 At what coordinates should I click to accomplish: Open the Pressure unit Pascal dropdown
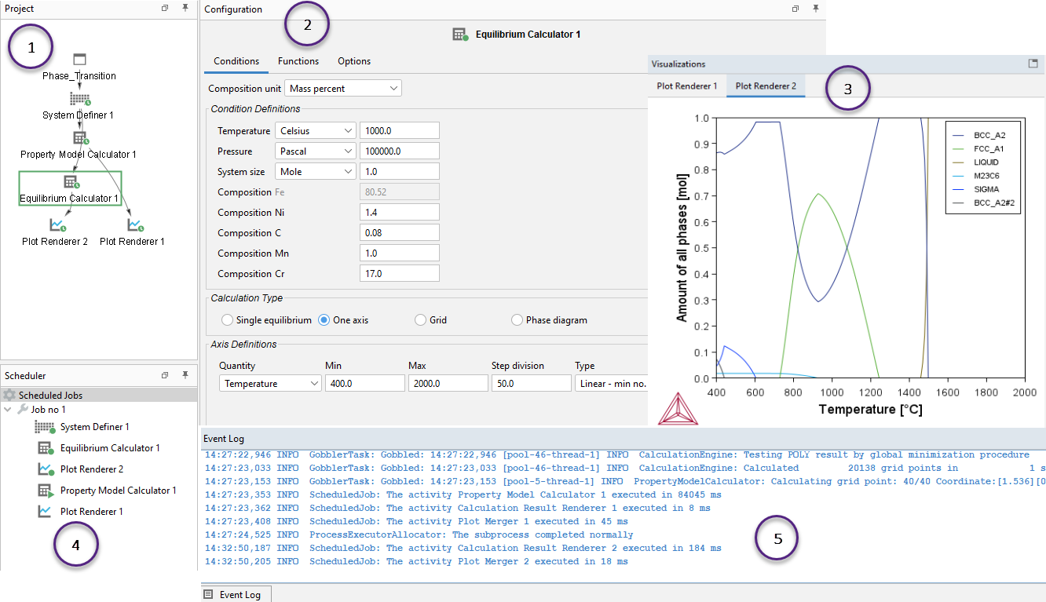(316, 151)
